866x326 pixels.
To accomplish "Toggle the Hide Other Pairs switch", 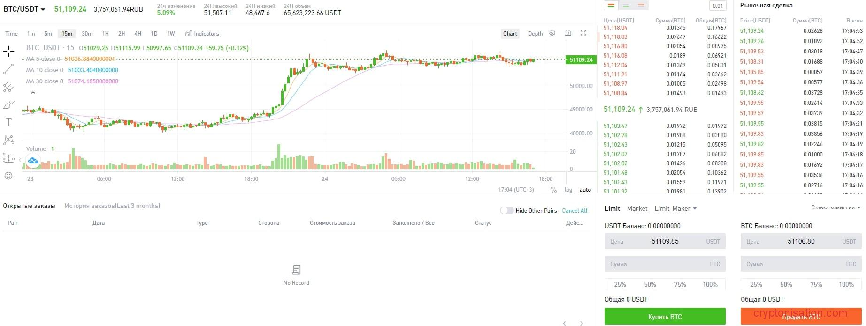I will click(x=506, y=211).
